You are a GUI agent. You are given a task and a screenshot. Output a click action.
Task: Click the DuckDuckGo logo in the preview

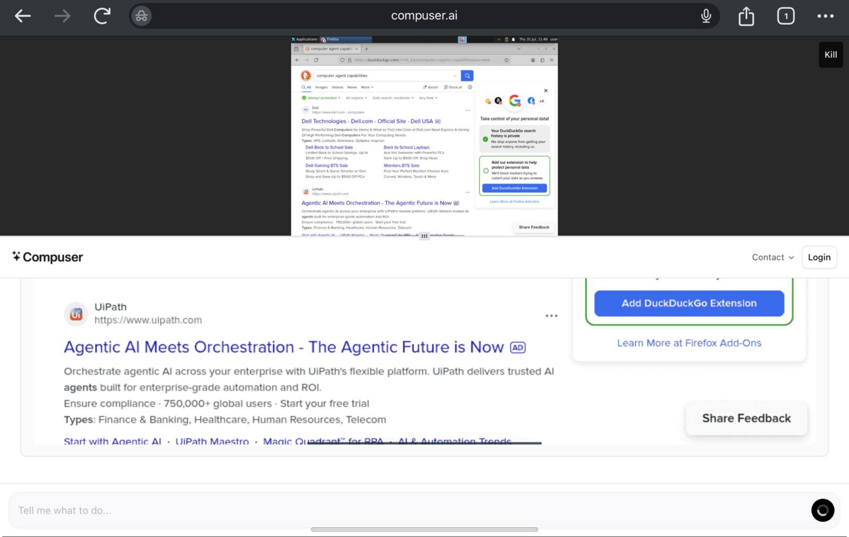point(305,76)
